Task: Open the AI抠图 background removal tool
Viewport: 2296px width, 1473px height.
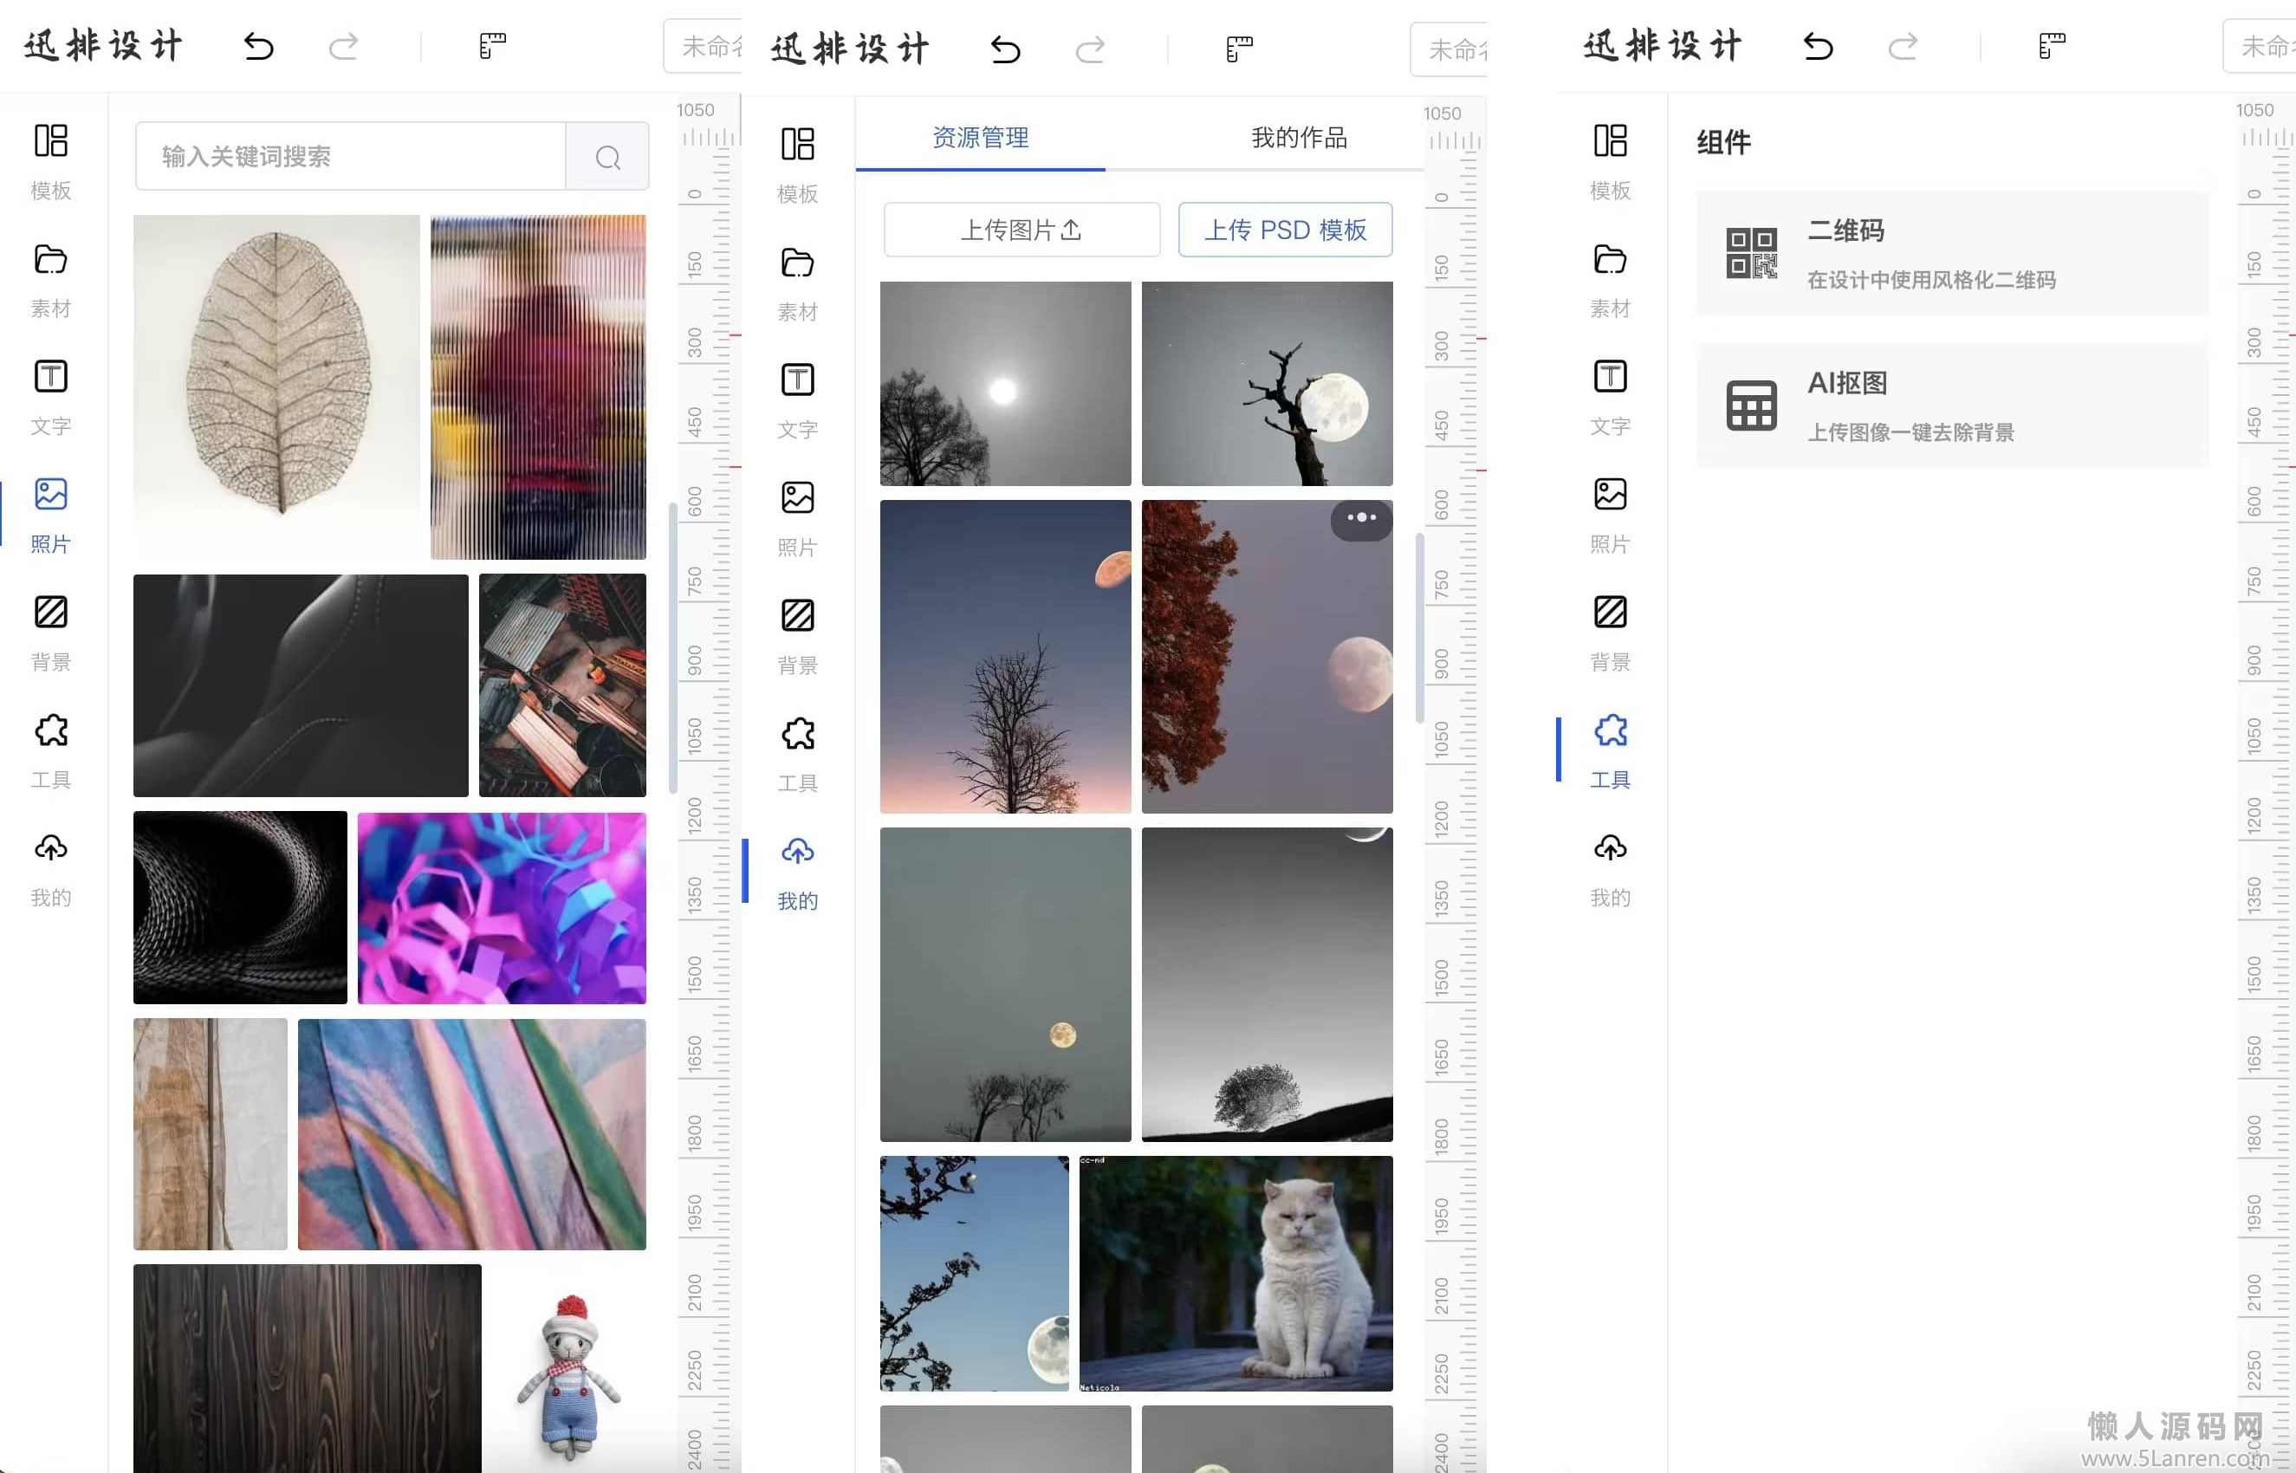Action: point(1951,406)
